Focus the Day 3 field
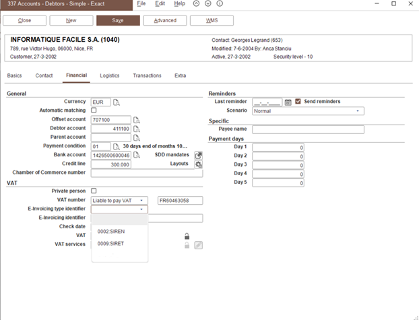Viewport: 419px width, 320px height. 278,165
